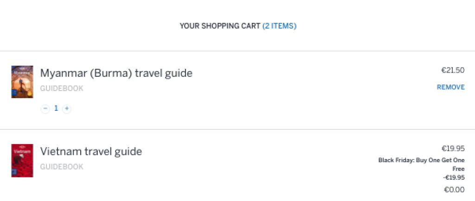This screenshot has height=201, width=475.
Task: Click the Black Friday Buy One Get One Free text
Action: pos(421,160)
